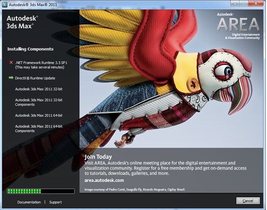267x210 pixels.
Task: Click the 3ds Max title bar app icon
Action: pyautogui.click(x=5, y=5)
